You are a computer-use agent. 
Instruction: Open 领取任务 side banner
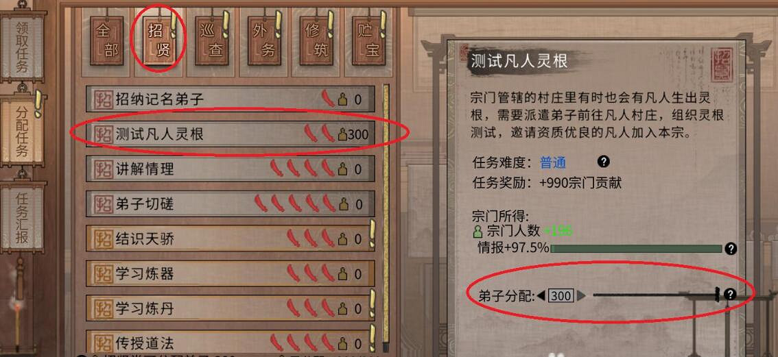click(x=23, y=47)
